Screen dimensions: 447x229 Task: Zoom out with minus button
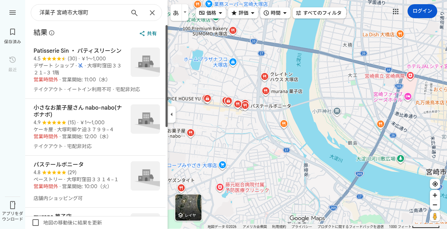point(435,205)
